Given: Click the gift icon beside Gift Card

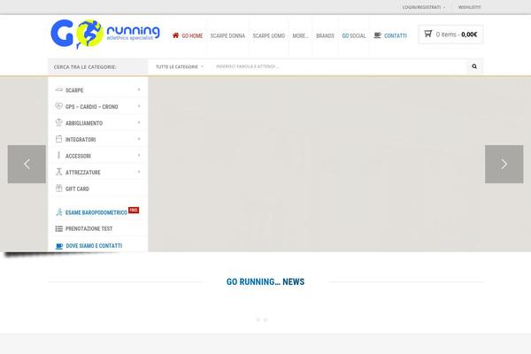Looking at the screenshot, I should pos(59,188).
